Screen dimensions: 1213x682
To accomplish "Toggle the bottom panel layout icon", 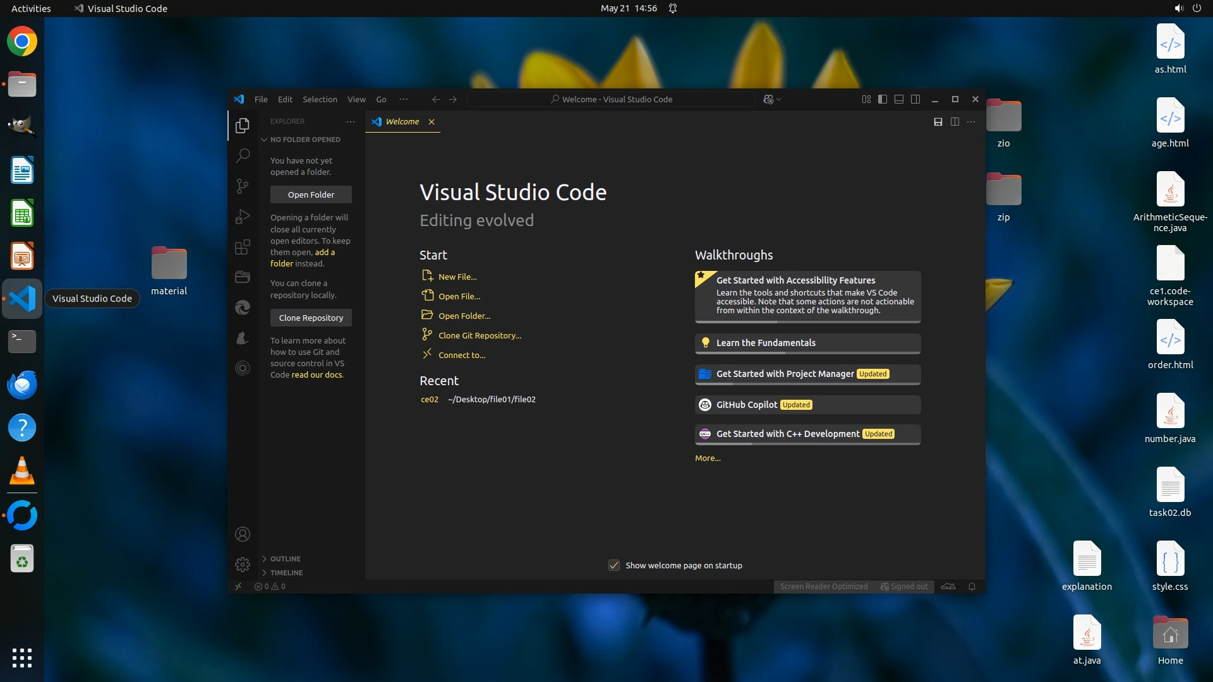I will click(898, 99).
